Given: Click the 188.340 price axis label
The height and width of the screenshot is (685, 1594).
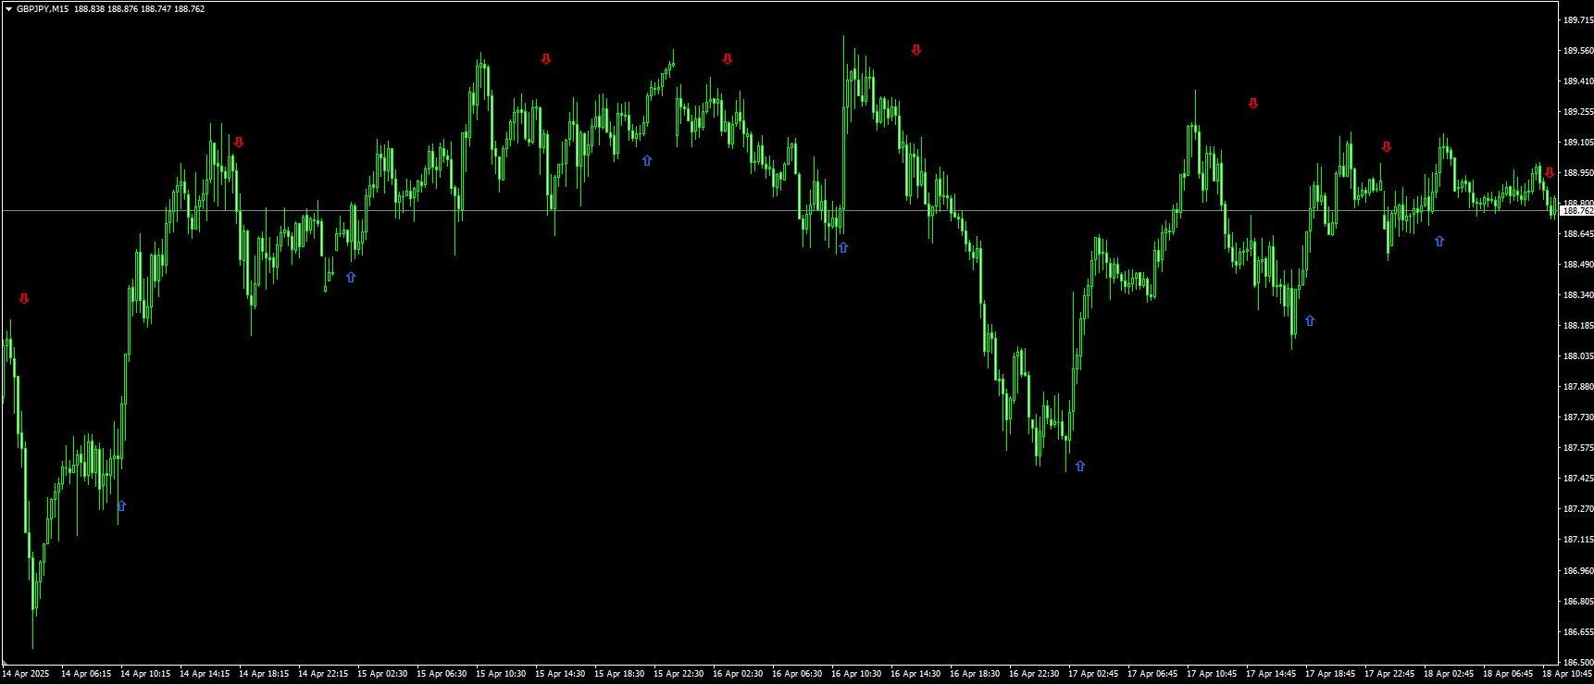Looking at the screenshot, I should [x=1578, y=295].
